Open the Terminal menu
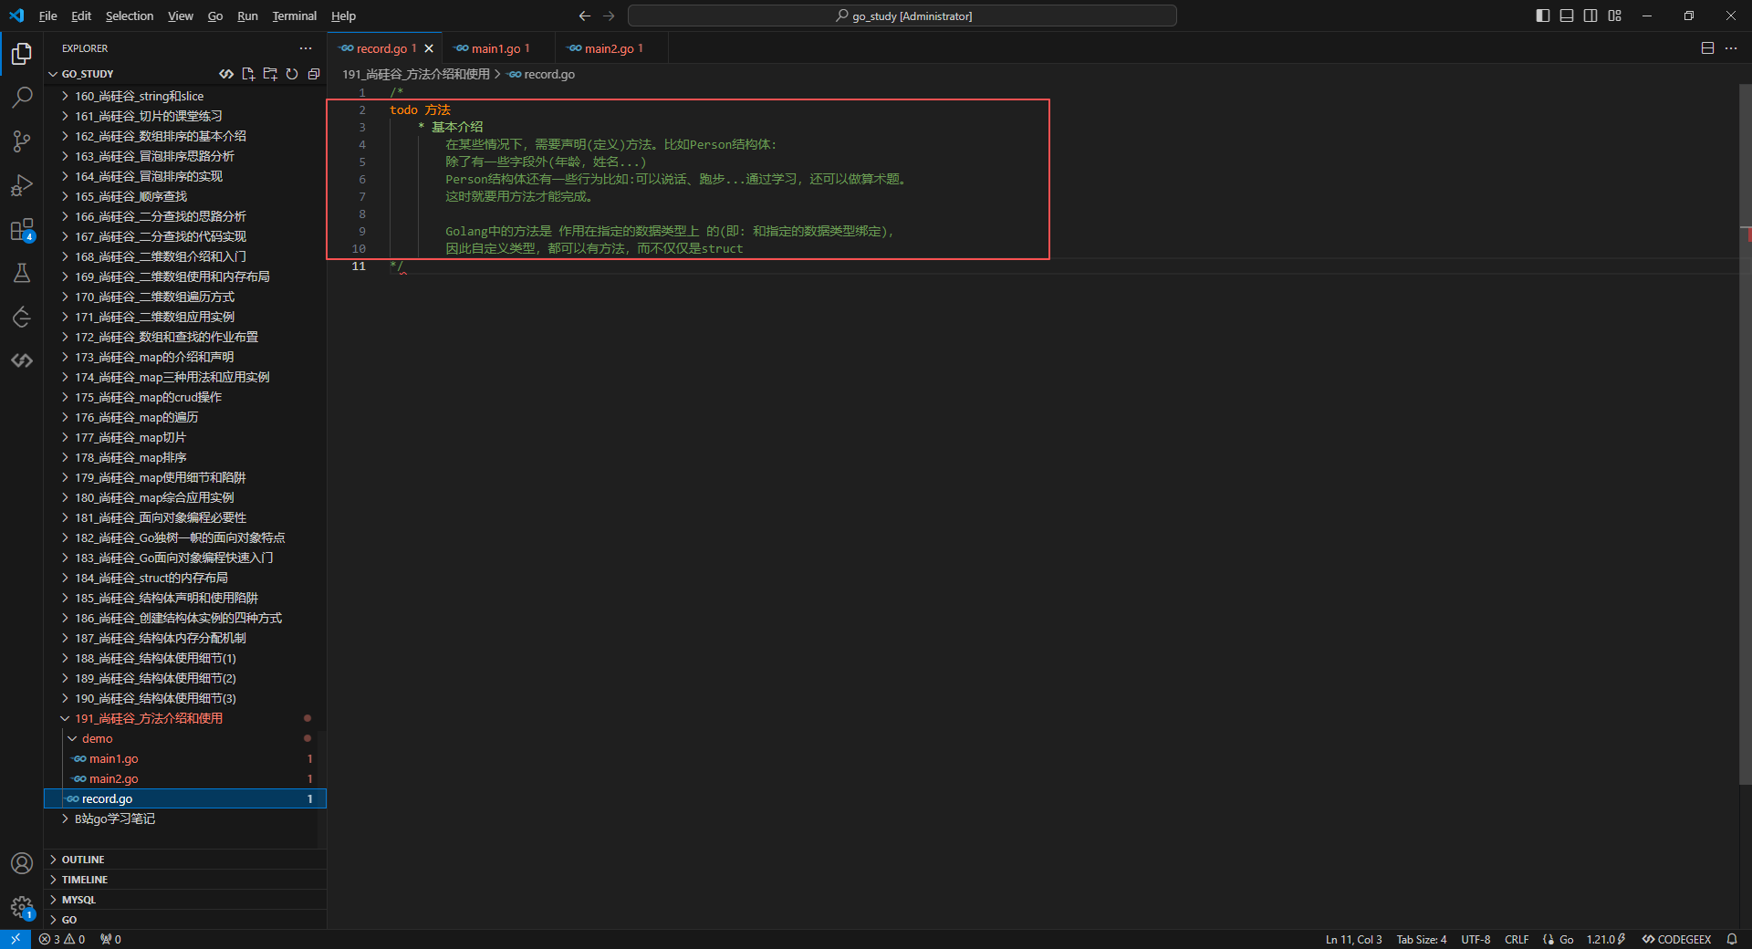 coord(294,16)
